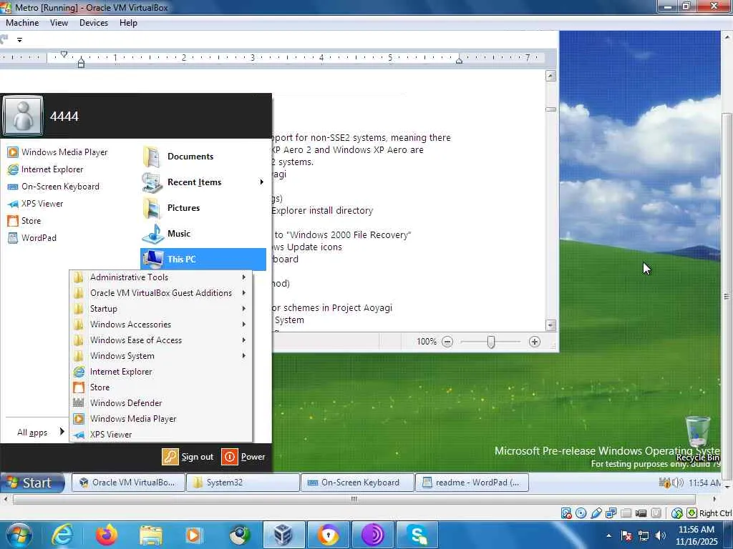Open the Help menu
Viewport: 733px width, 549px height.
click(x=128, y=23)
